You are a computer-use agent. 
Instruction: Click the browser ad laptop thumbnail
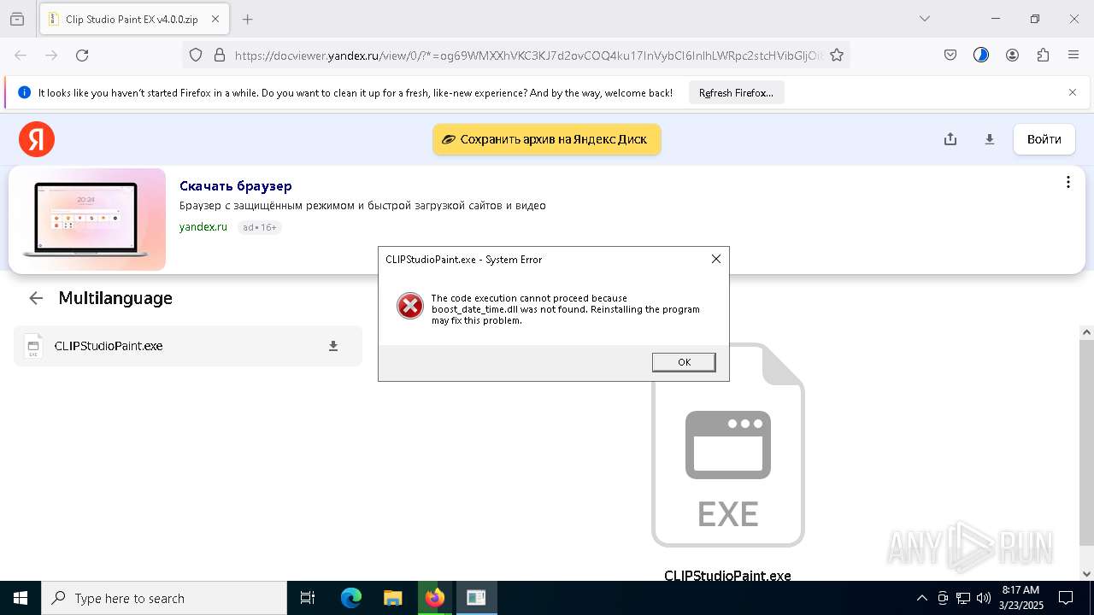[x=87, y=220]
